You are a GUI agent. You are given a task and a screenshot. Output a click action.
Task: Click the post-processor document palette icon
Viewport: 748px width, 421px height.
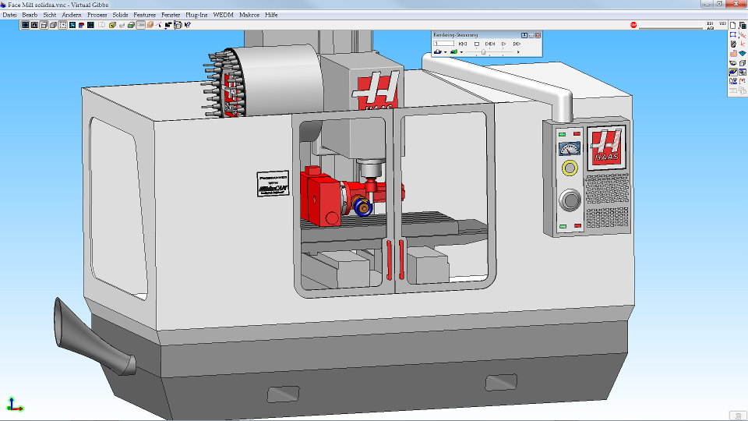click(x=732, y=81)
